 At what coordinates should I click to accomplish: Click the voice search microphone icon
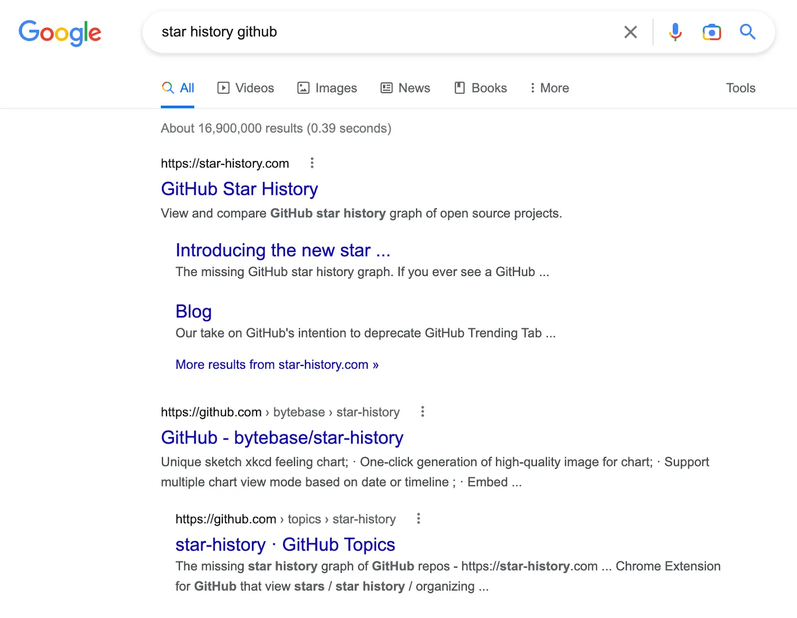pos(675,32)
